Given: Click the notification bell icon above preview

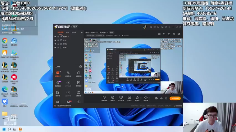Looking at the screenshot, I should [x=174, y=34].
